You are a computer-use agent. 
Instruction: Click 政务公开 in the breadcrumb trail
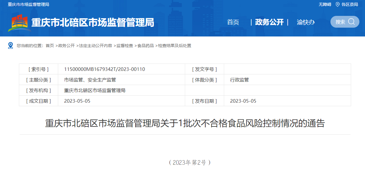point(66,46)
